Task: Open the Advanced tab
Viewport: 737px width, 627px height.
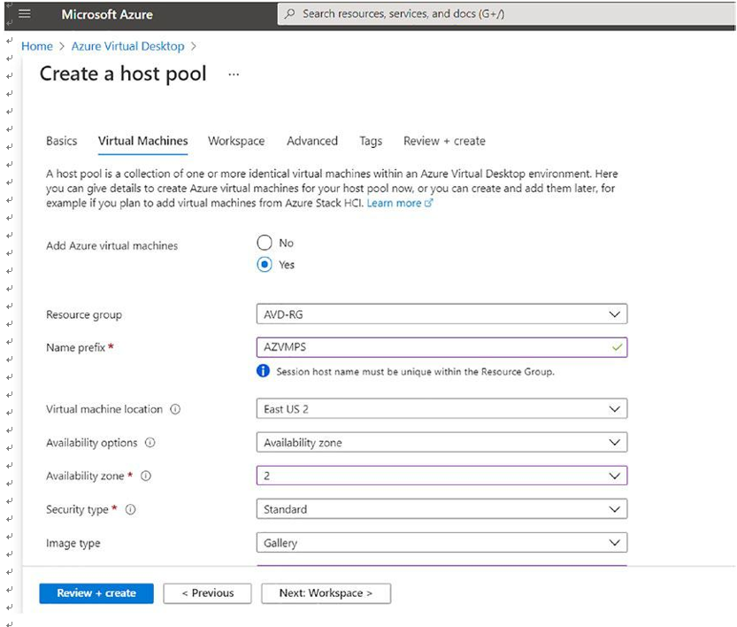Action: click(x=312, y=141)
